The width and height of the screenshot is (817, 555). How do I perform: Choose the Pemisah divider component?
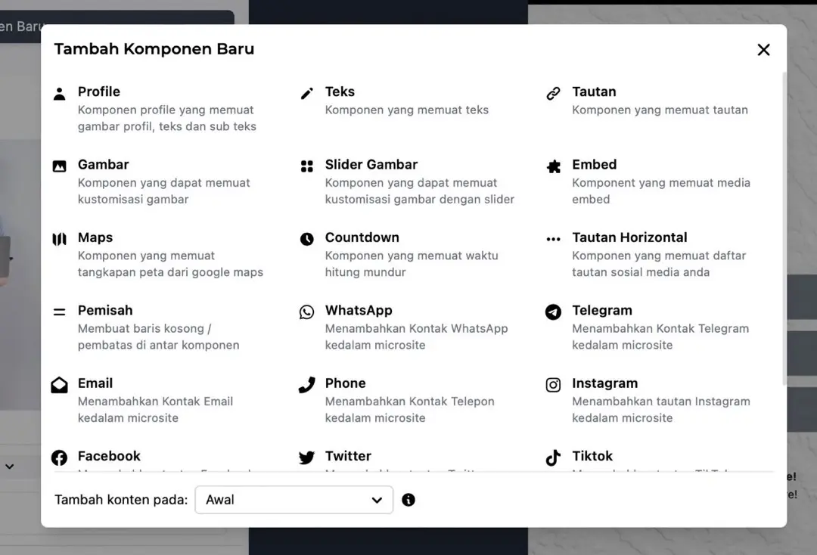(105, 311)
